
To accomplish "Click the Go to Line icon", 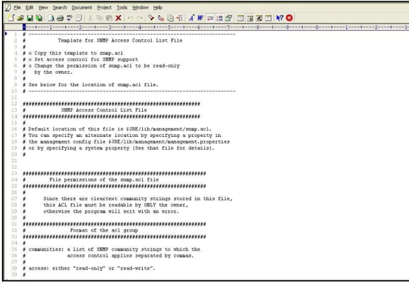I will tap(180, 18).
